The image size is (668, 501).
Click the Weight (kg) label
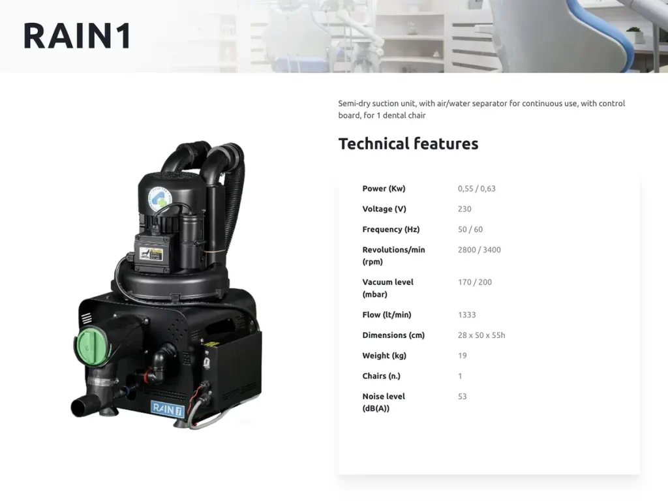(384, 356)
